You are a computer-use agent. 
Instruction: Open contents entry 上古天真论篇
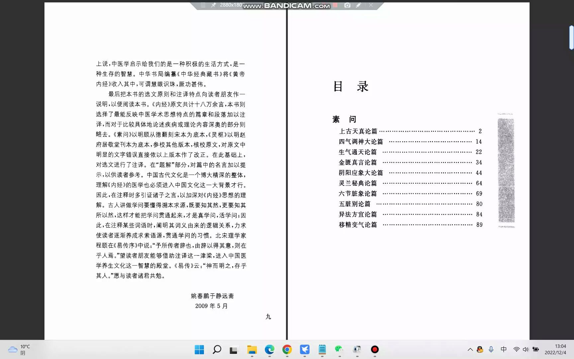click(410, 131)
